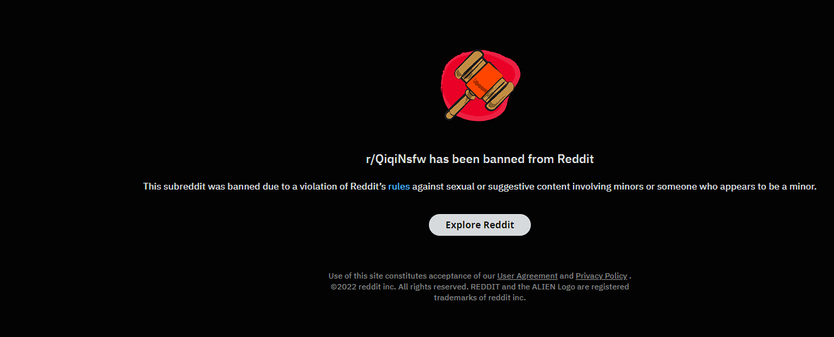Click the ban gavel icon
The height and width of the screenshot is (337, 834).
coord(480,85)
